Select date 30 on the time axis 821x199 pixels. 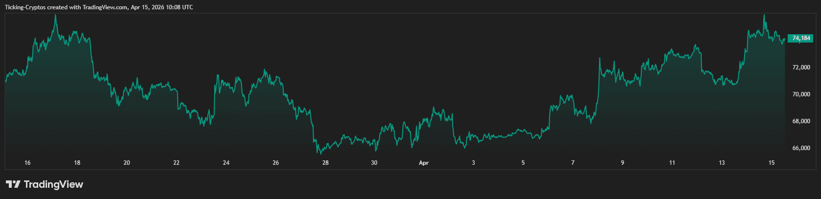[374, 163]
